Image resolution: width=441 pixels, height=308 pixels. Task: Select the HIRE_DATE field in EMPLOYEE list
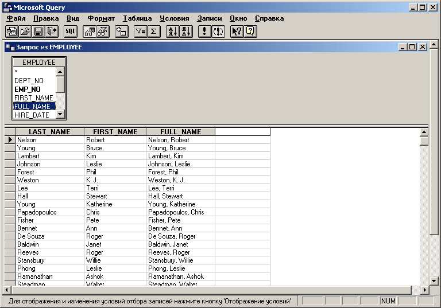point(32,115)
